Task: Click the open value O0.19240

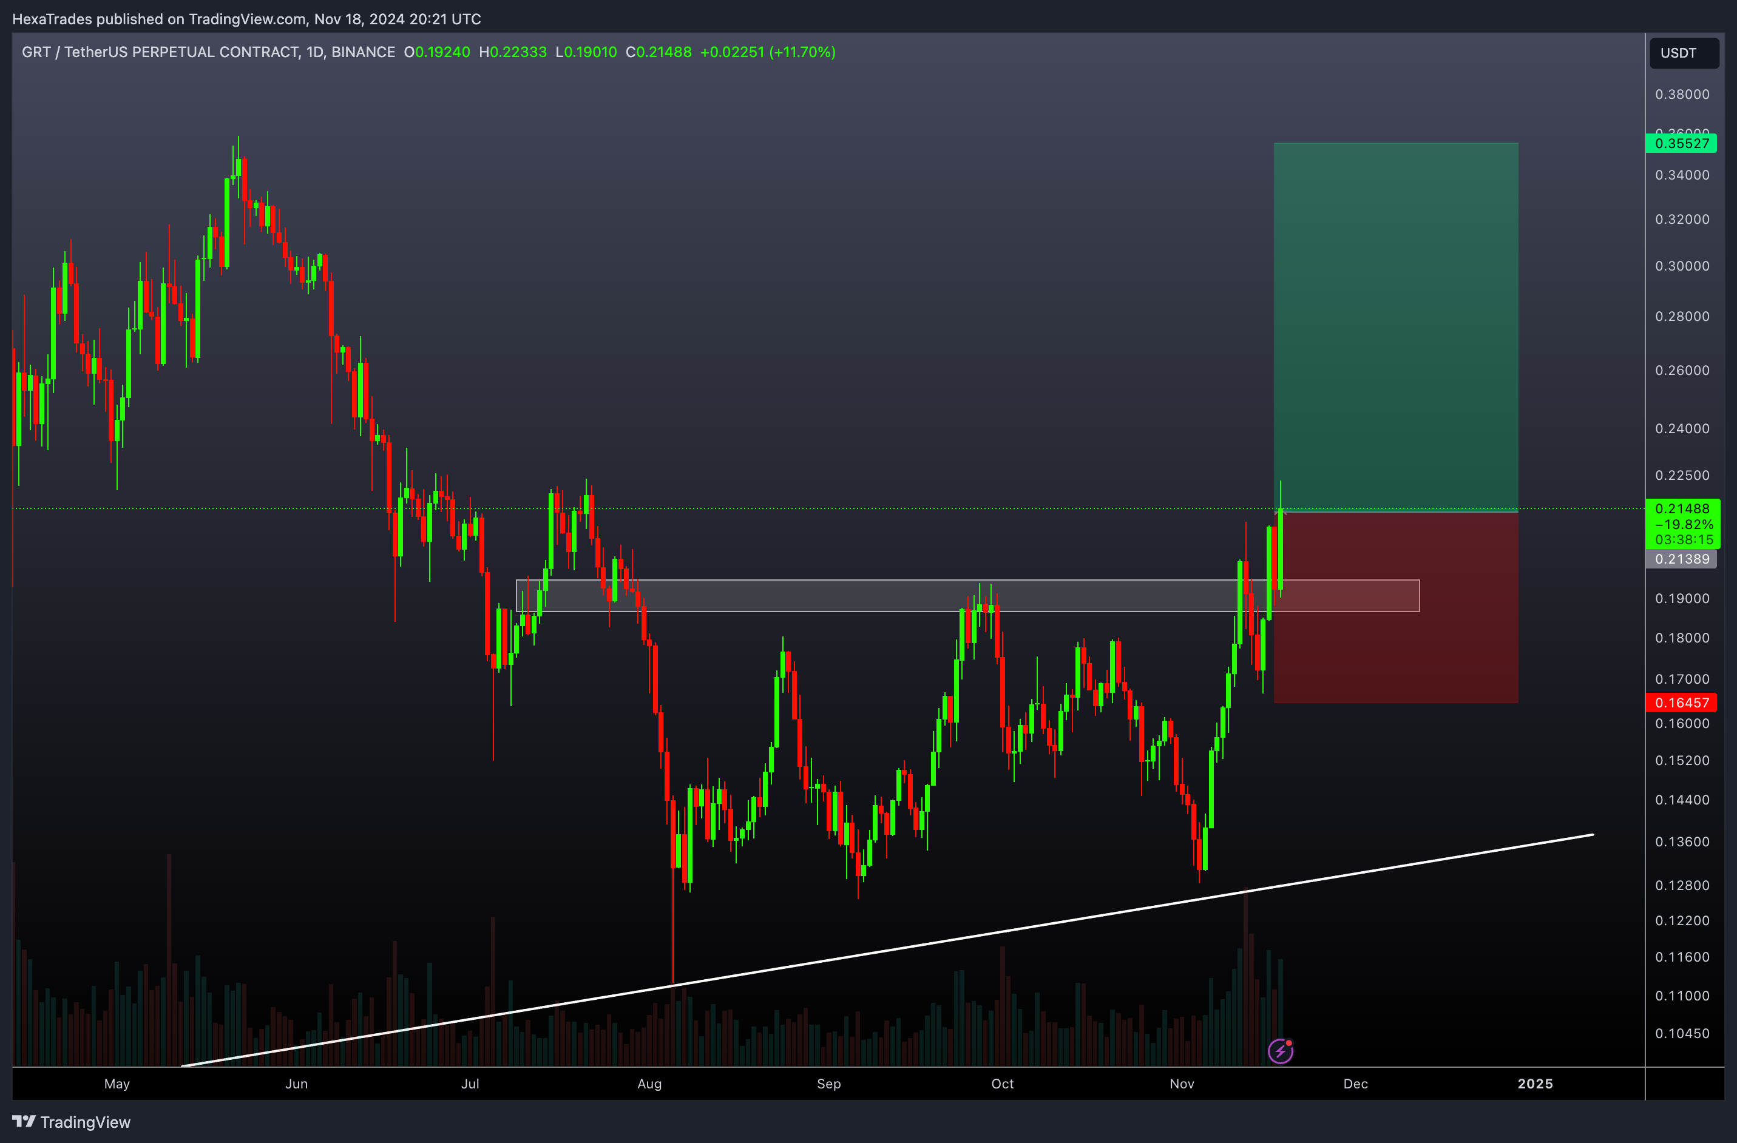Action: 437,52
